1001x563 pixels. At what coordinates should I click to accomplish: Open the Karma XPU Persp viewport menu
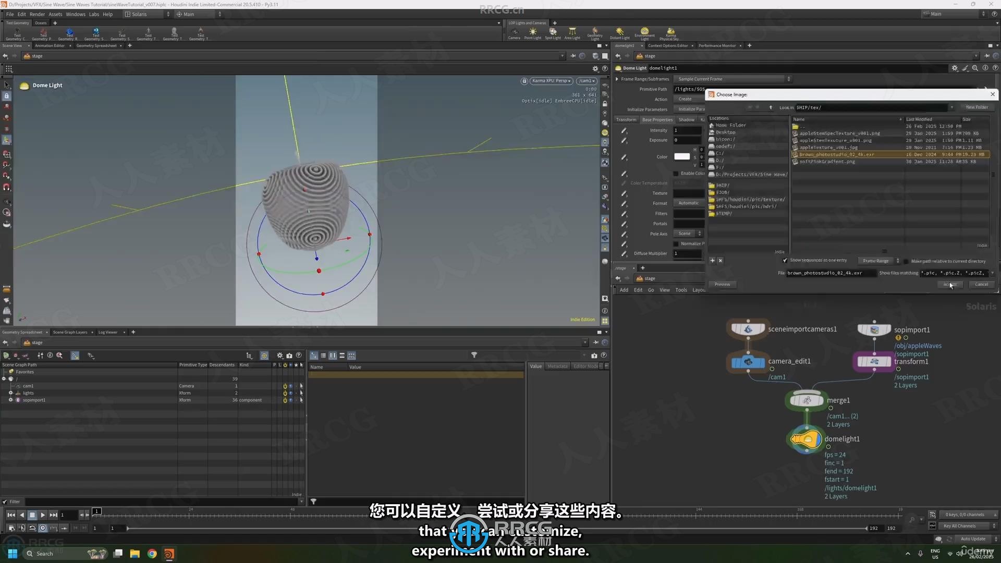click(x=552, y=81)
